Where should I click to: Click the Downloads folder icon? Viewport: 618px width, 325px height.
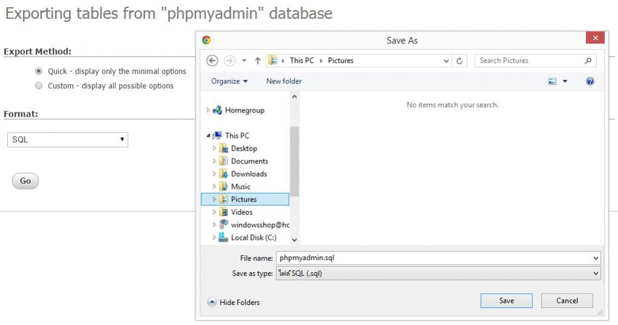click(x=224, y=174)
